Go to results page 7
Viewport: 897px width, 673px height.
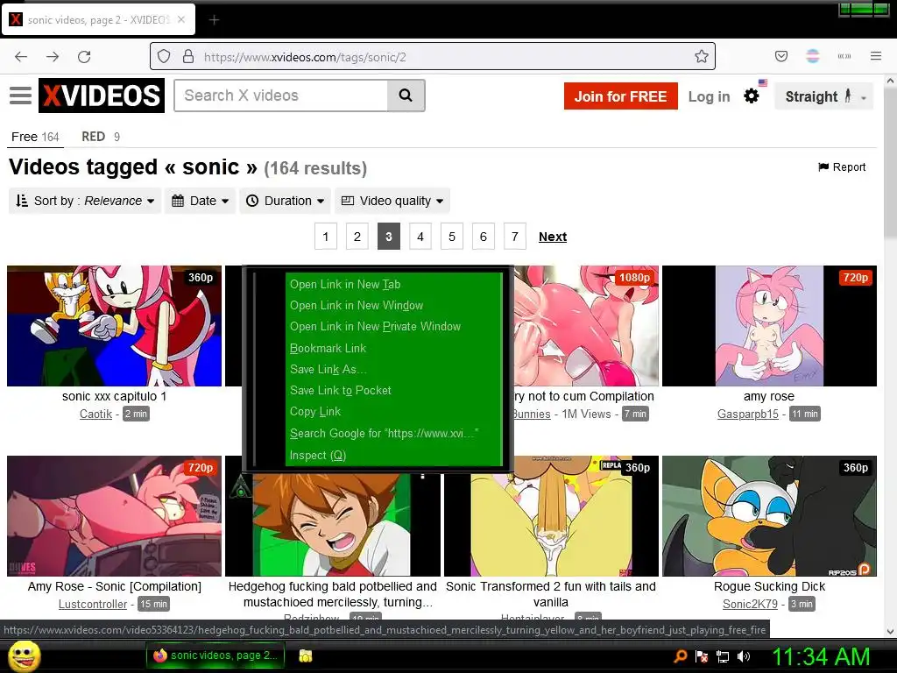[515, 237]
